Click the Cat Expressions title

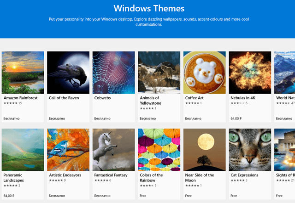244,175
